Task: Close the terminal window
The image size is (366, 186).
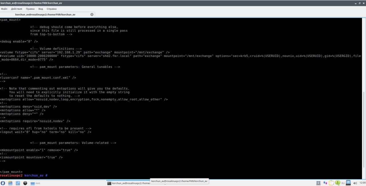Action: tap(363, 3)
